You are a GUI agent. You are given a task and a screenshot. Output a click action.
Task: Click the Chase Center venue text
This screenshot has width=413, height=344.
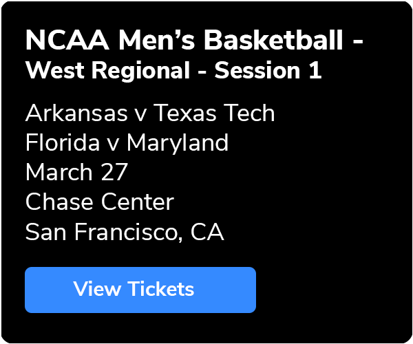click(100, 202)
